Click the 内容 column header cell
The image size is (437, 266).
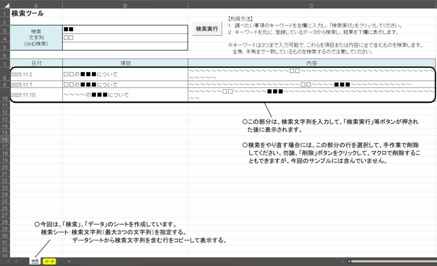pos(312,63)
